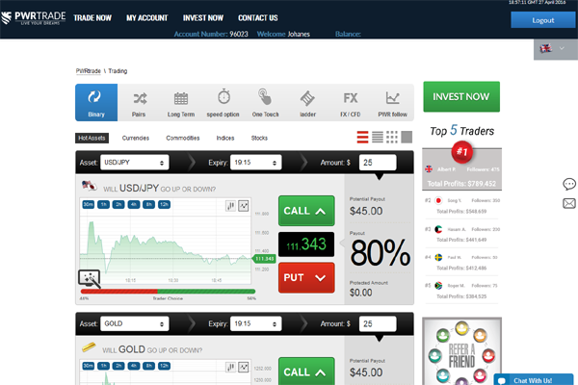
Task: Set GOLD chart to 12h timeframe
Action: click(164, 366)
